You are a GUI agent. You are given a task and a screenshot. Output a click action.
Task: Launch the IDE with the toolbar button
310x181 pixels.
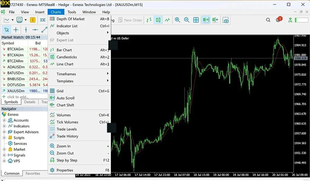[43, 20]
